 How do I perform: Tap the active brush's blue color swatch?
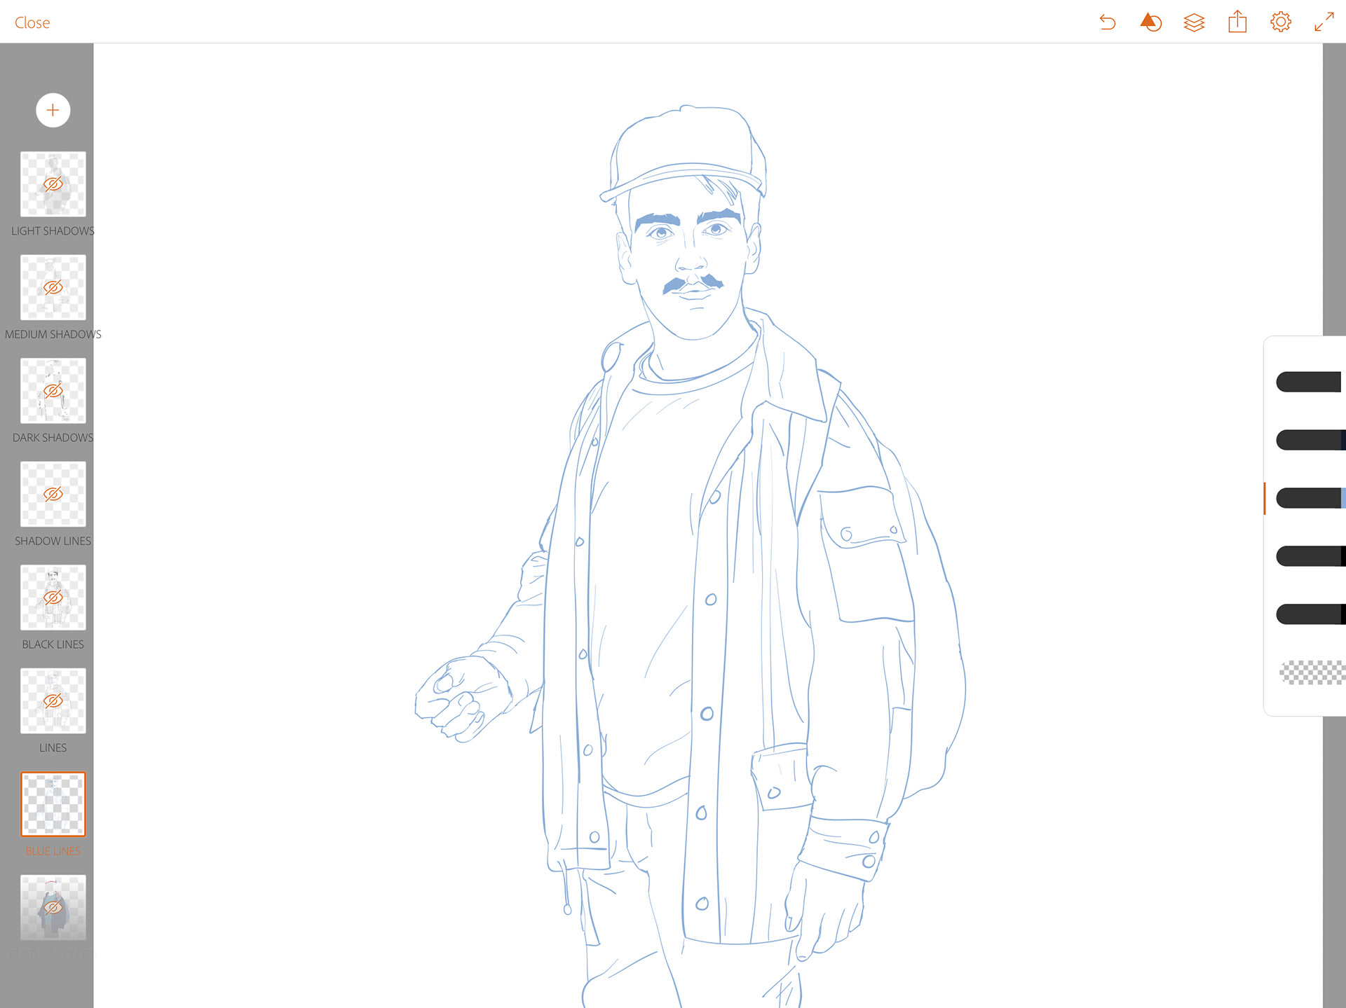click(x=1342, y=498)
